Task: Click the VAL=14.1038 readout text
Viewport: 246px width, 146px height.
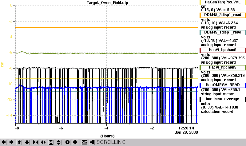Action: pyautogui.click(x=226, y=107)
